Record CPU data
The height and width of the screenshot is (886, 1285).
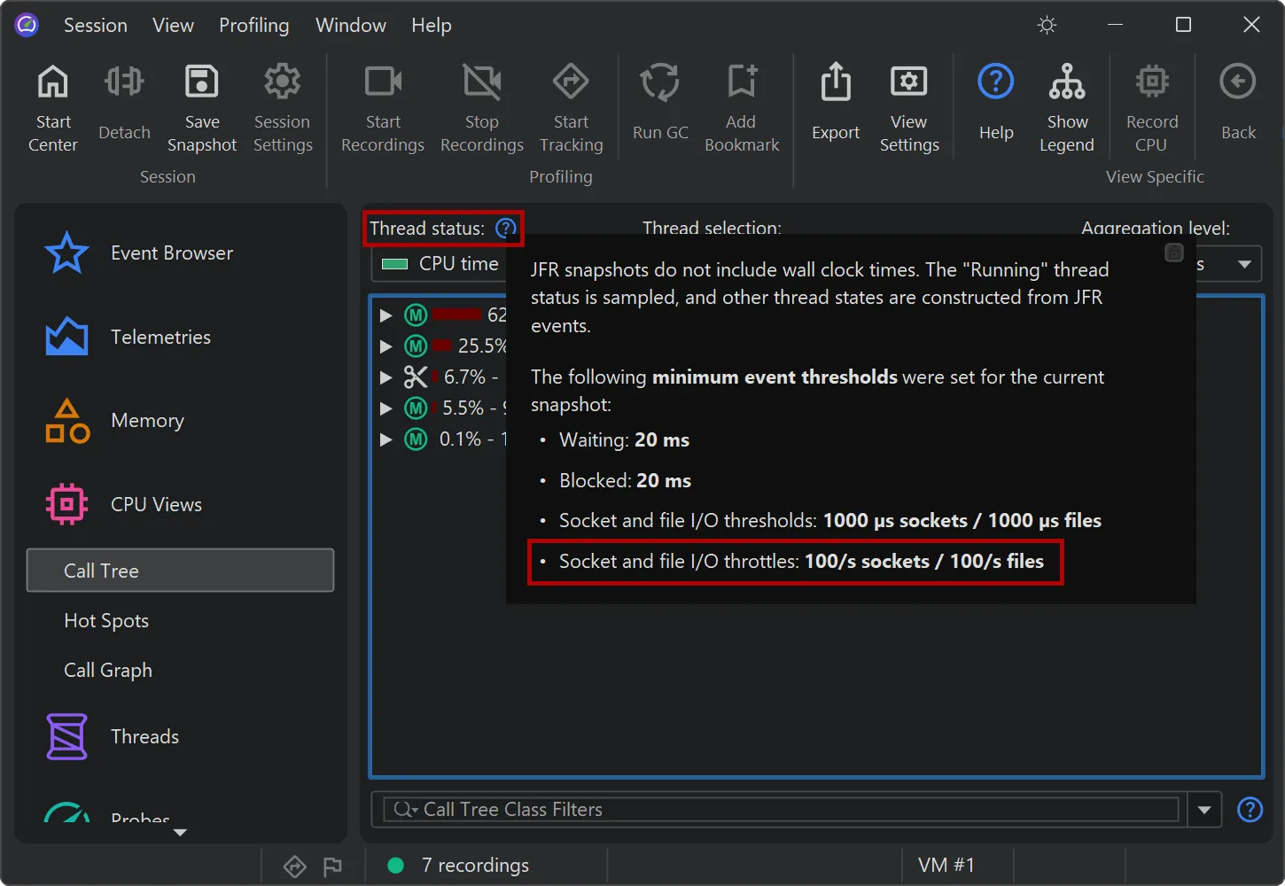1151,105
